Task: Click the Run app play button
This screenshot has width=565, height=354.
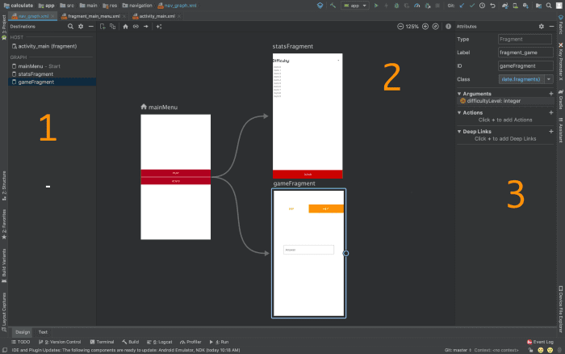Action: coord(375,5)
